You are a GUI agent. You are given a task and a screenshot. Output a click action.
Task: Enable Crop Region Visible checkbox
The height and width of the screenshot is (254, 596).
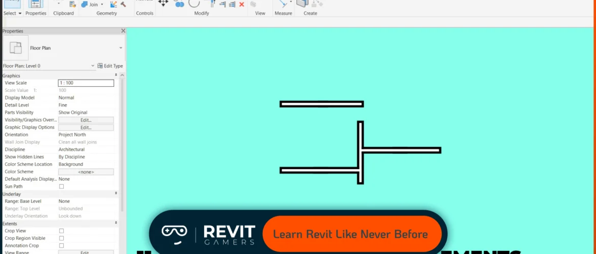tap(62, 238)
